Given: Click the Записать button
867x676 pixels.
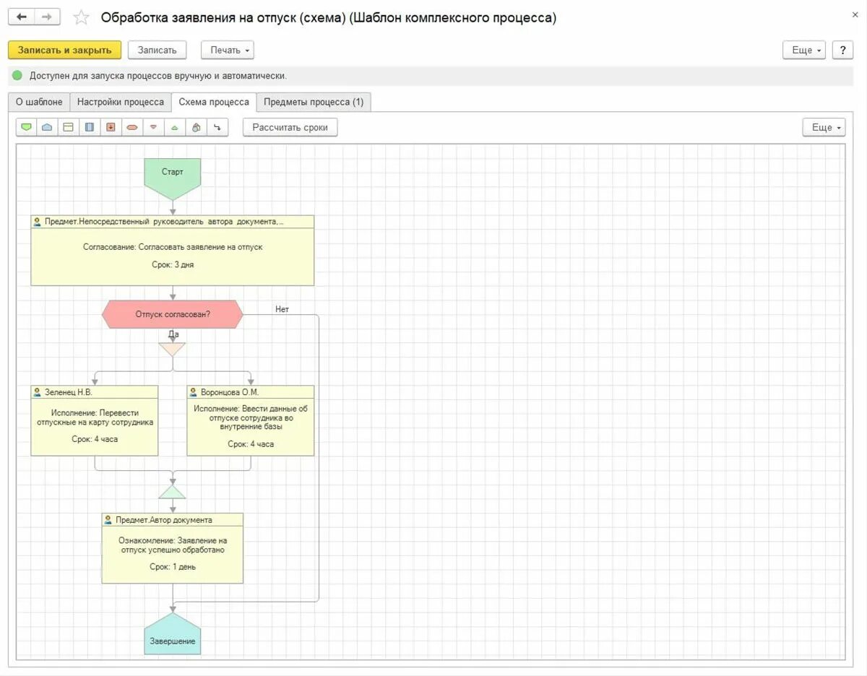Looking at the screenshot, I should (x=158, y=50).
